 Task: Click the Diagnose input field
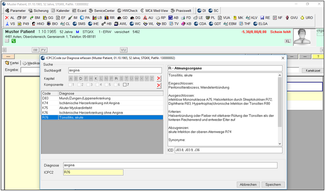point(170,165)
